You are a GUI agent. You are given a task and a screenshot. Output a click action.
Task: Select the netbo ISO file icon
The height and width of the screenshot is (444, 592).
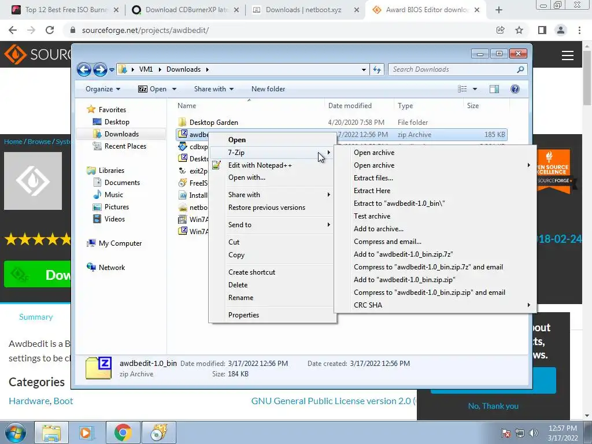(x=182, y=208)
